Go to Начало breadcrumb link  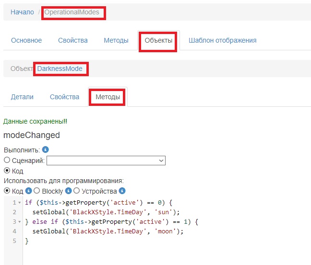22,12
